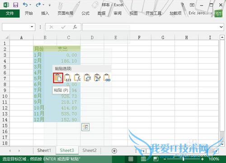226x163 pixels.
Task: Open the Undo history dropdown arrow
Action: 30,5
